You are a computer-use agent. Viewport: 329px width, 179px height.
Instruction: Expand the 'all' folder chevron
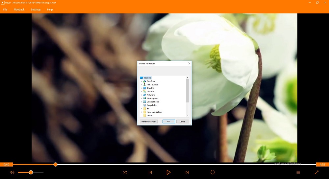pos(141,108)
